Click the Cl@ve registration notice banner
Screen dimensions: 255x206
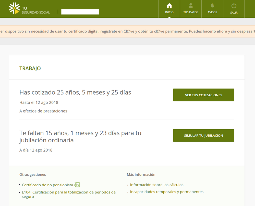[127, 31]
